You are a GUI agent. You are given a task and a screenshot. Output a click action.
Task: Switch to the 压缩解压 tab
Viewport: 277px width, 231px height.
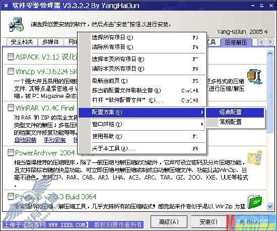[x=236, y=42]
